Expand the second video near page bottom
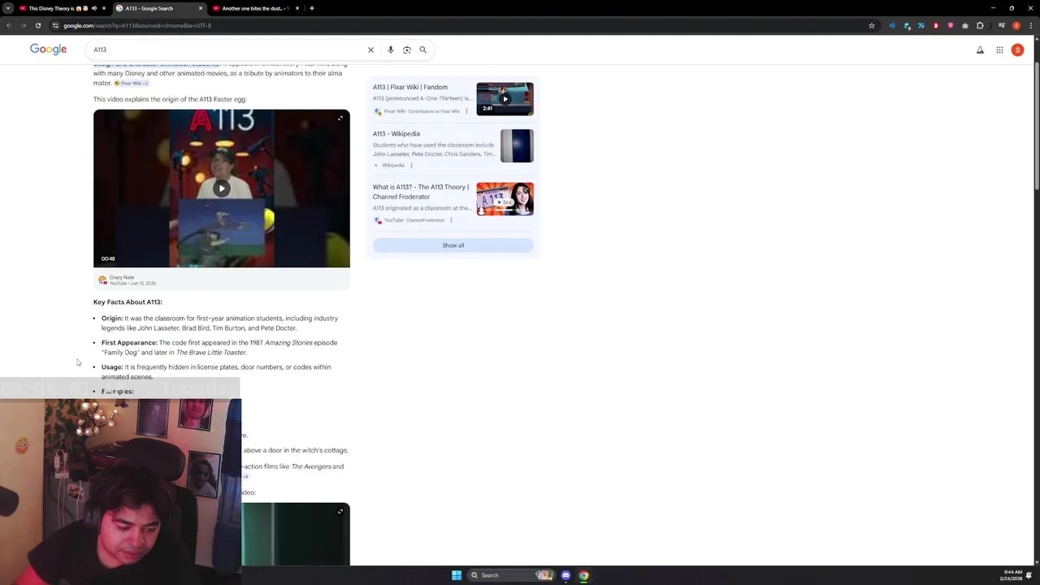 [340, 511]
